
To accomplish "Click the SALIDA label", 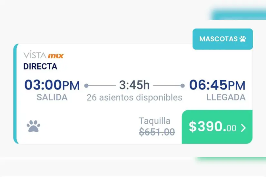I will point(52,98).
